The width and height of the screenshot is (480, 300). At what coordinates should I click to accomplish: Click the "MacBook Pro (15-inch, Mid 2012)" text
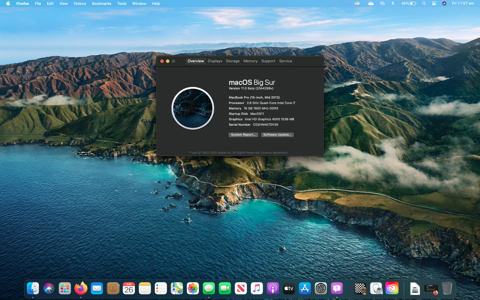point(254,98)
